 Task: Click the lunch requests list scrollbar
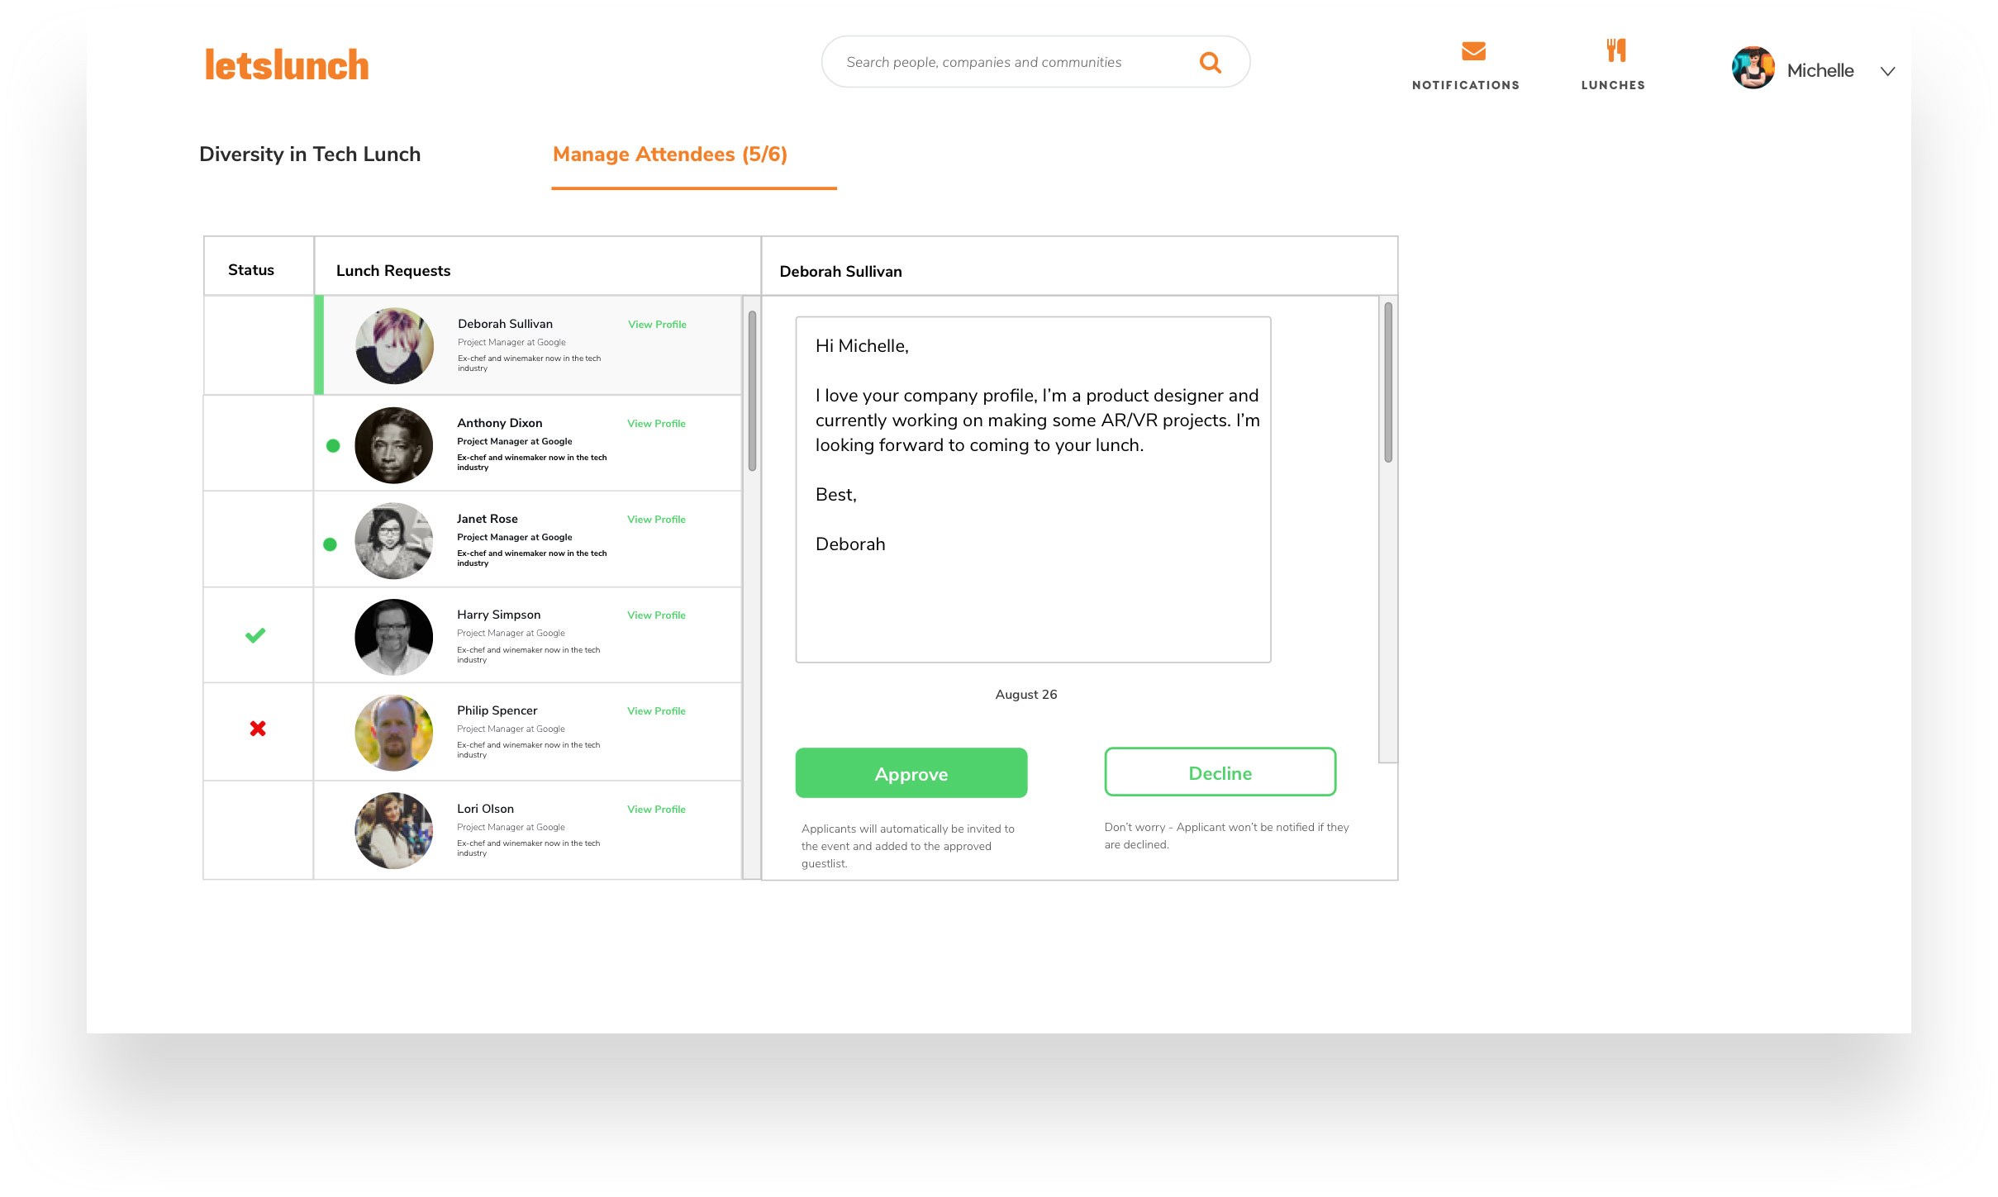752,391
